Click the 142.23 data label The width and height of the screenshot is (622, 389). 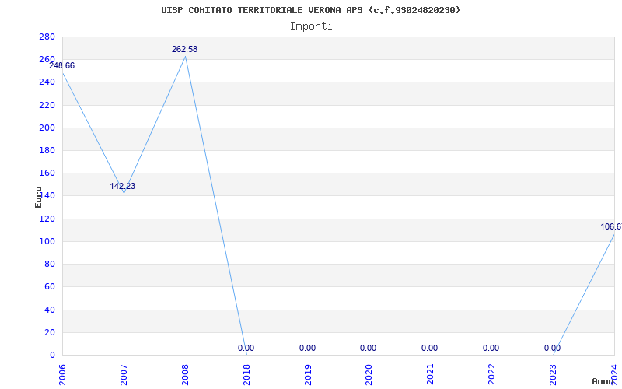123,186
